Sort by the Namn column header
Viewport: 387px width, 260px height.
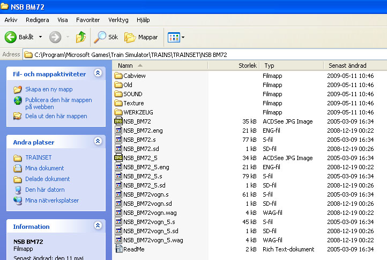pyautogui.click(x=160, y=66)
